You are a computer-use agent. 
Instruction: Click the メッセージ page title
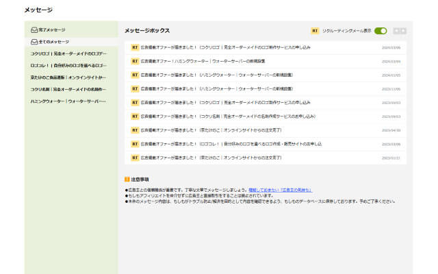click(x=38, y=10)
